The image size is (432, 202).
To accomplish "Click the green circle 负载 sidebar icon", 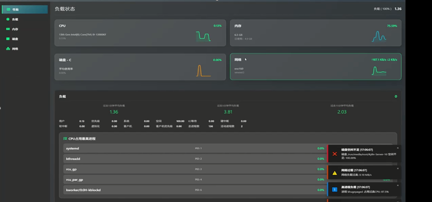I will point(8,20).
